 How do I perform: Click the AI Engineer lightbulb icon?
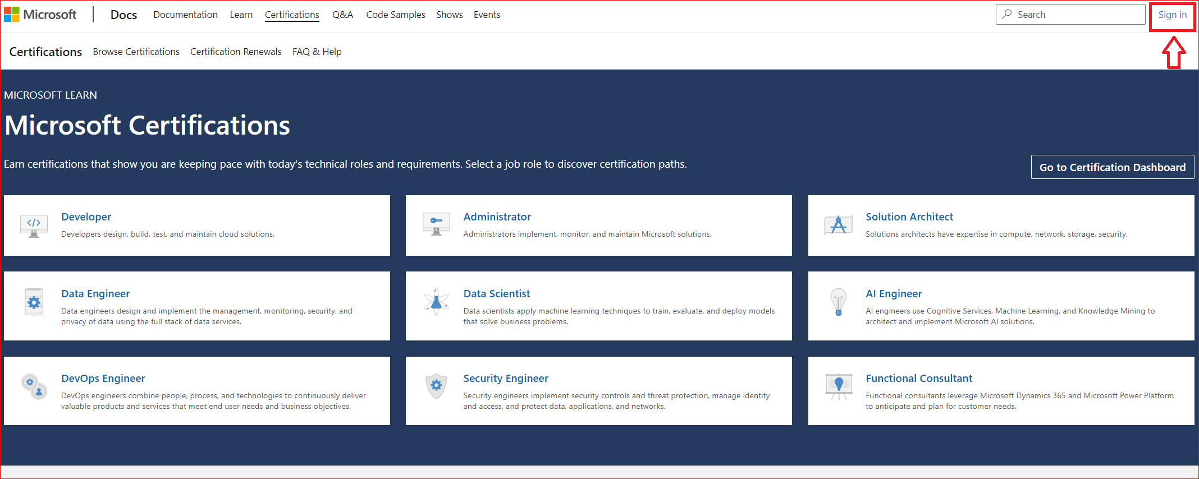[x=838, y=302]
